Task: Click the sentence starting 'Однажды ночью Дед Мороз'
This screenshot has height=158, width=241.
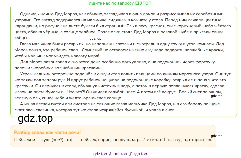Action: pyautogui.click(x=121, y=14)
